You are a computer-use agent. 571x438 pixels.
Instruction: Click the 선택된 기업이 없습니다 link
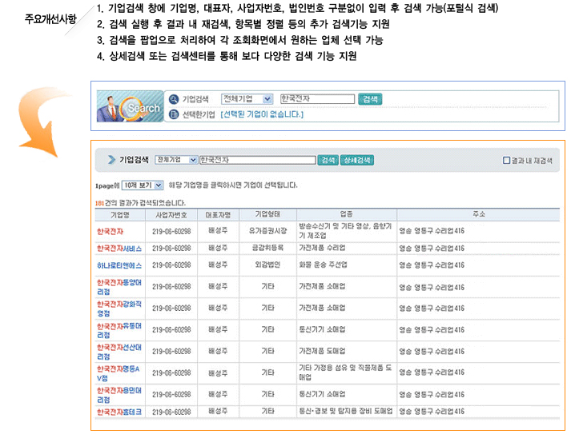pos(262,114)
